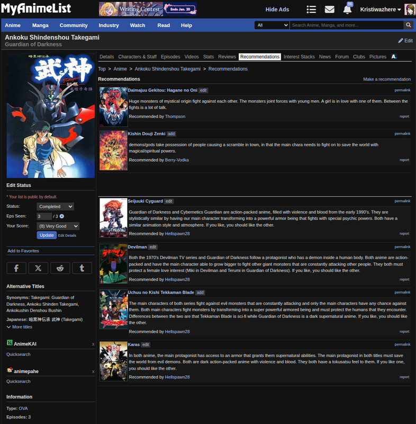Switch to Characters & Staff tab
Viewport: 416px width, 424px height.
pyautogui.click(x=138, y=57)
